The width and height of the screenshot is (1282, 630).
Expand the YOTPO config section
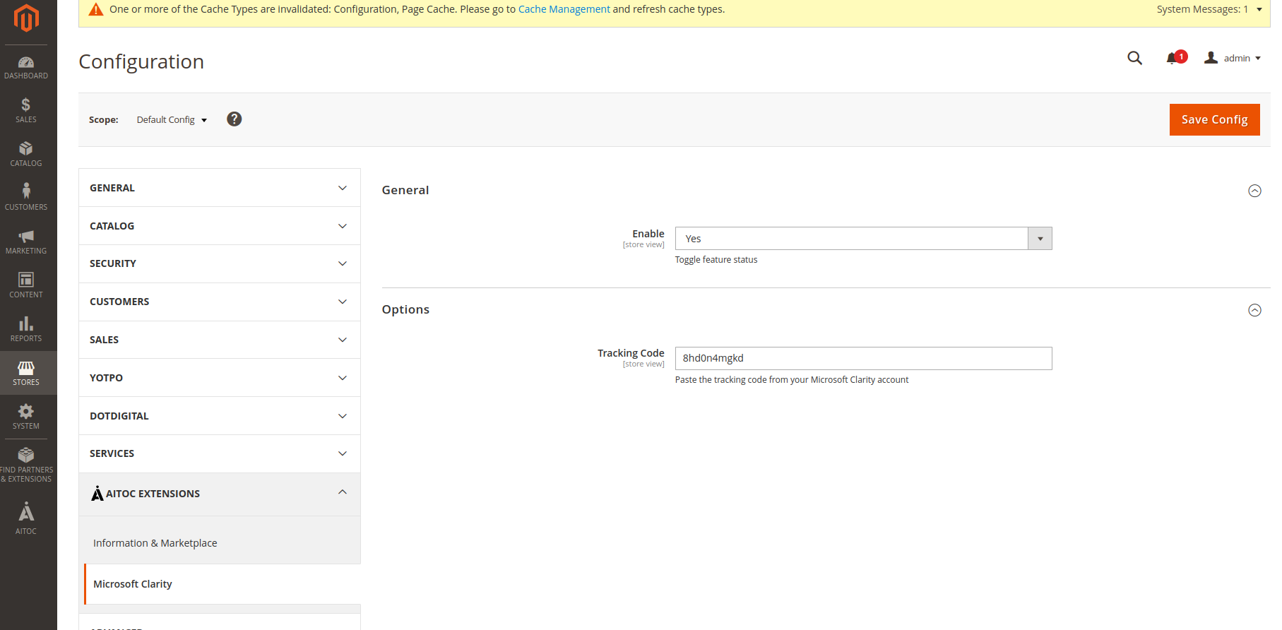(x=220, y=378)
